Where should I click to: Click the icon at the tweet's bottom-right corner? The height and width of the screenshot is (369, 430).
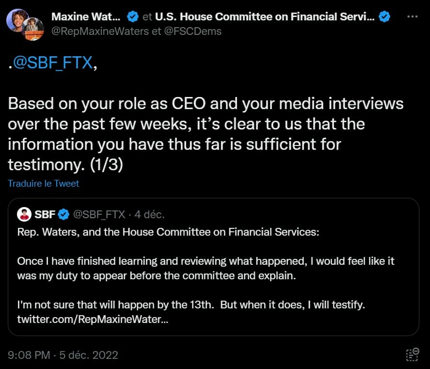tap(412, 354)
